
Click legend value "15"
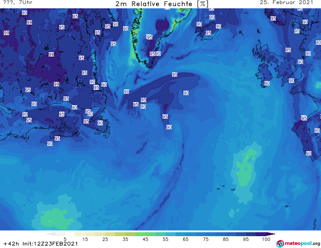point(85,239)
